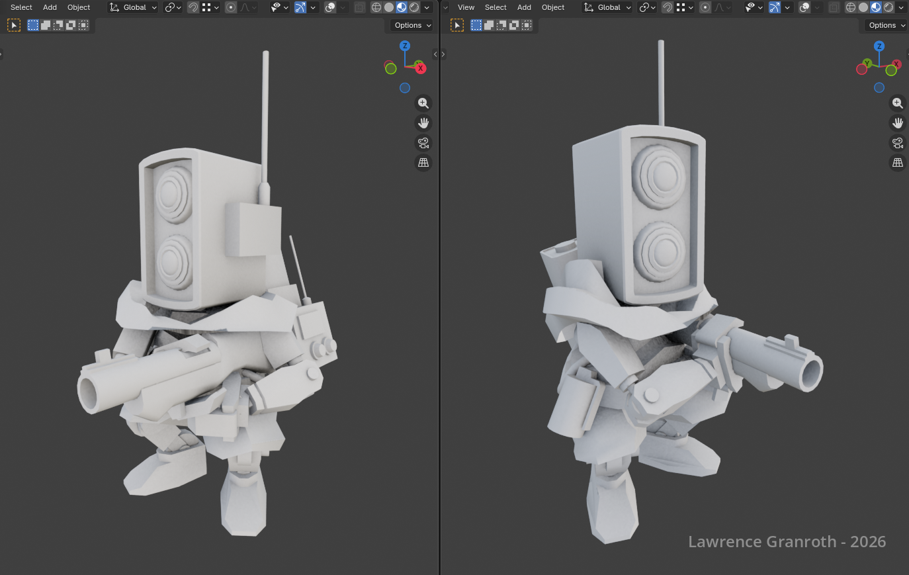Click wireframe shading mode in left viewport

(x=376, y=7)
